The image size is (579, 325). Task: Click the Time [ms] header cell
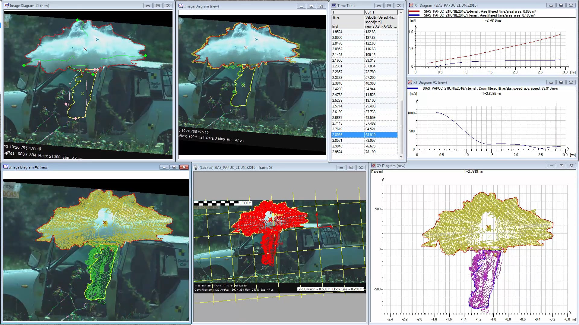pos(347,22)
